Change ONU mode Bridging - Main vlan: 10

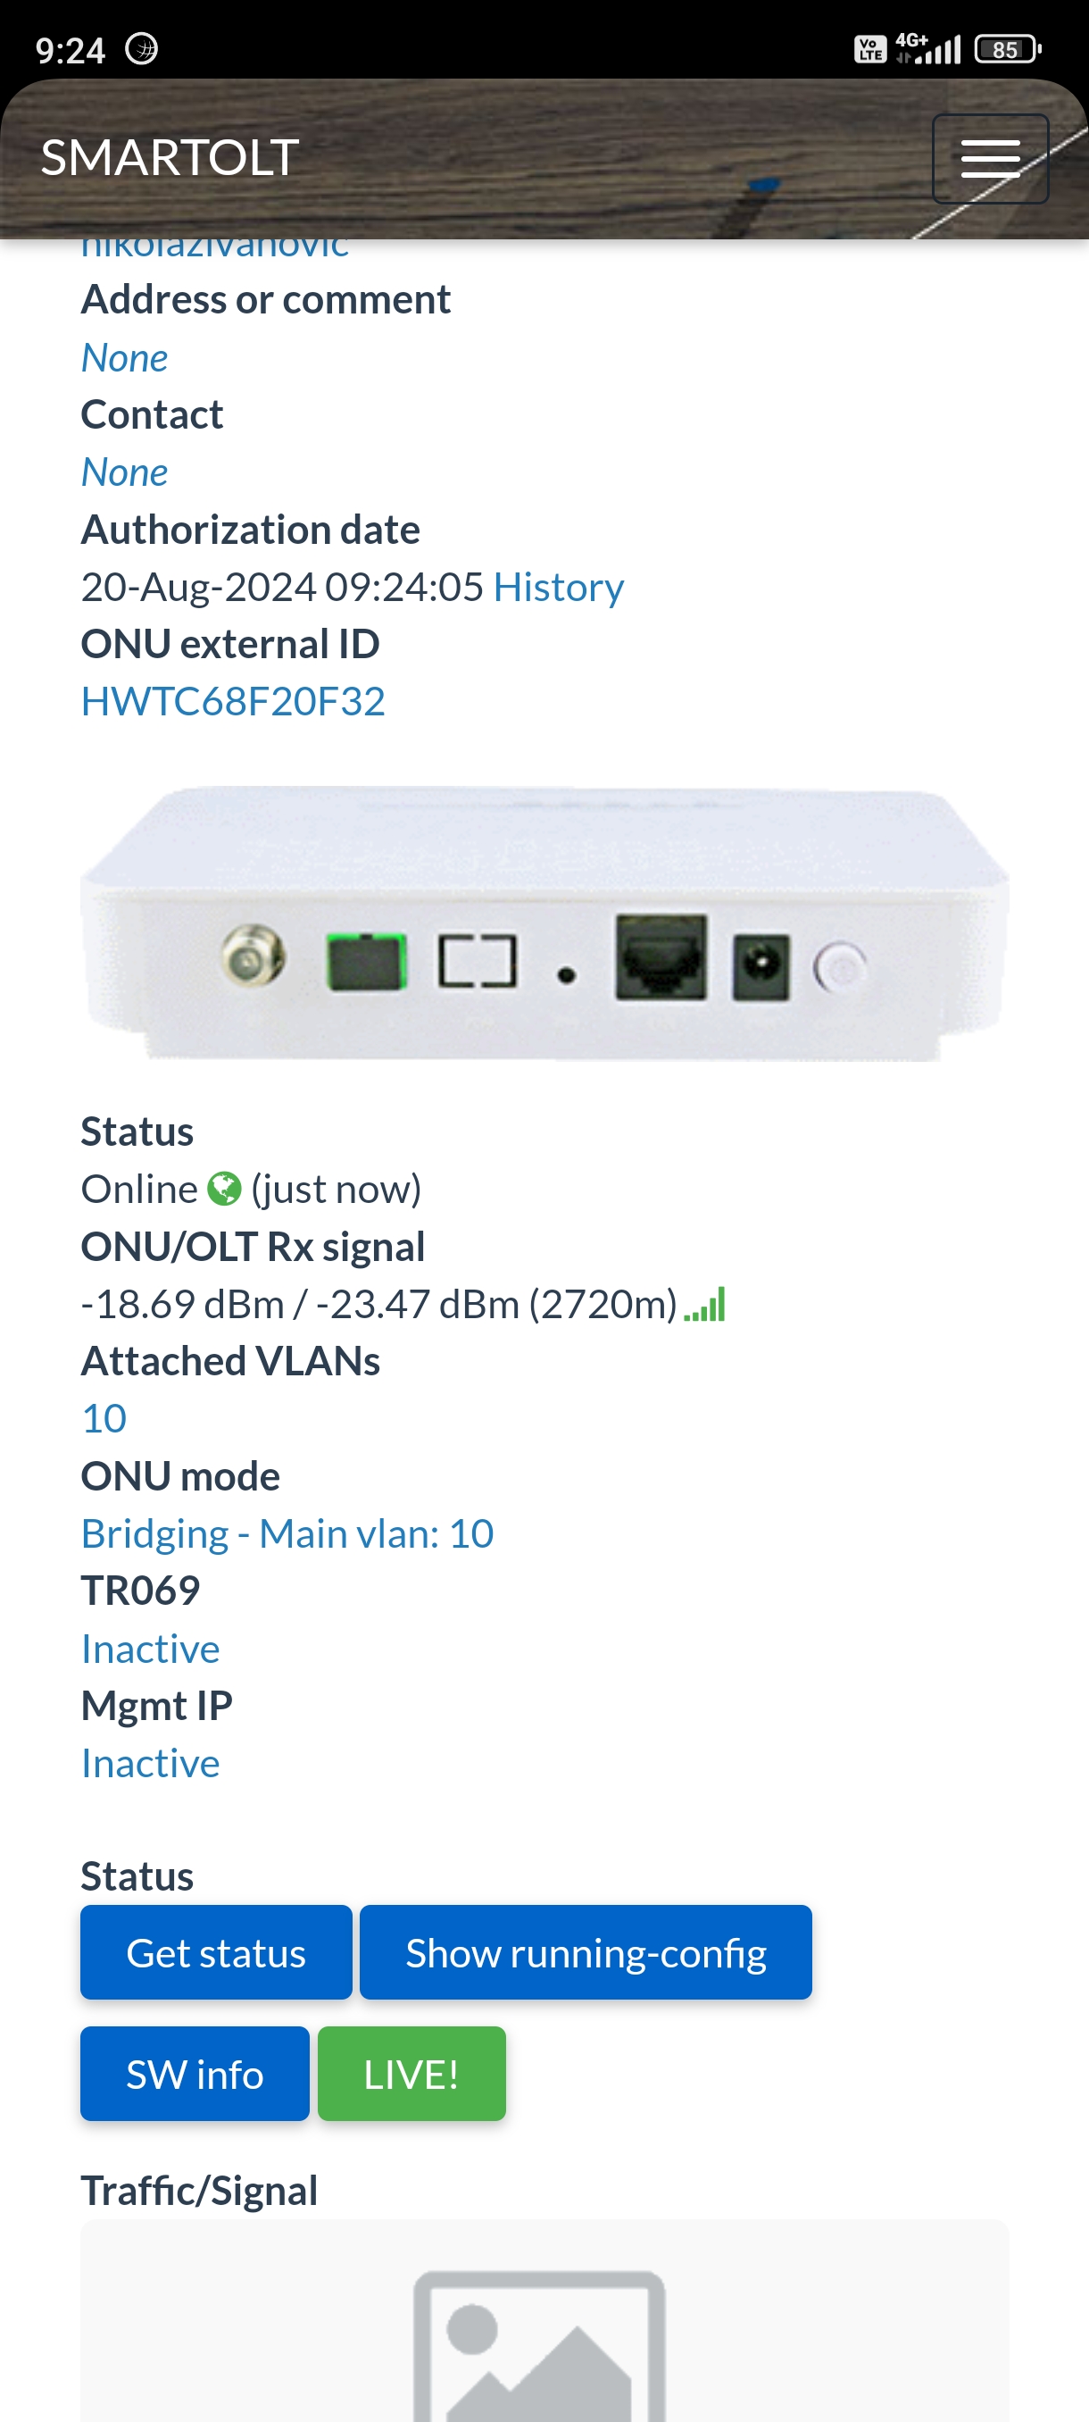point(287,1533)
